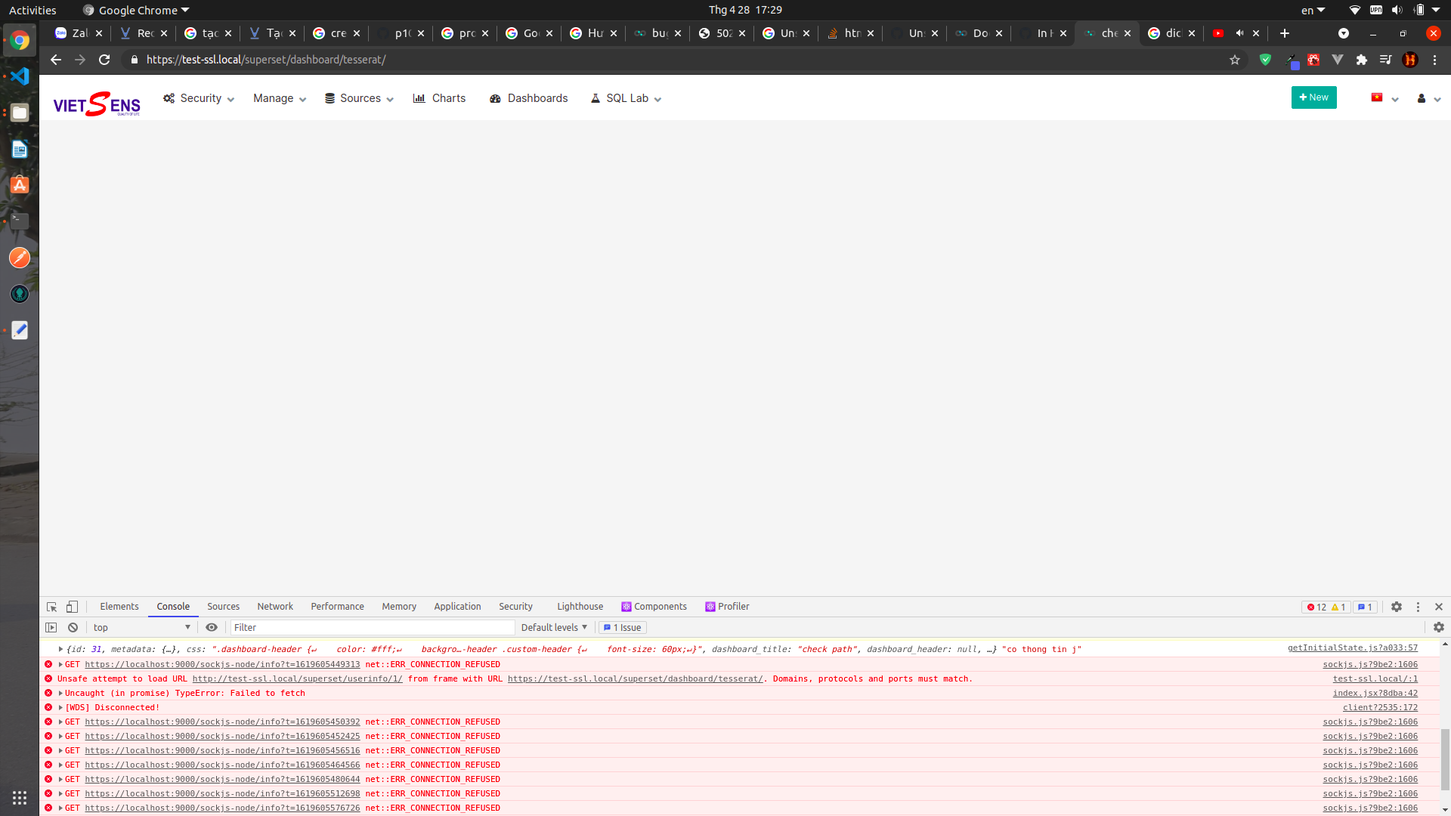
Task: Click the inspect element picker icon
Action: point(51,607)
